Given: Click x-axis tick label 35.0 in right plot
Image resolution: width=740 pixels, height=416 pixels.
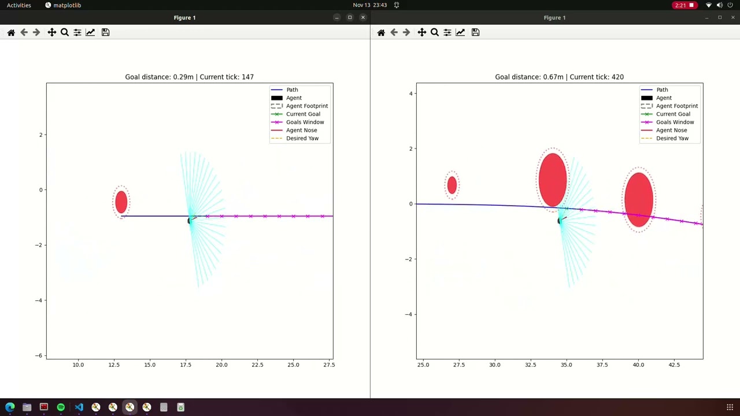Looking at the screenshot, I should click(566, 365).
